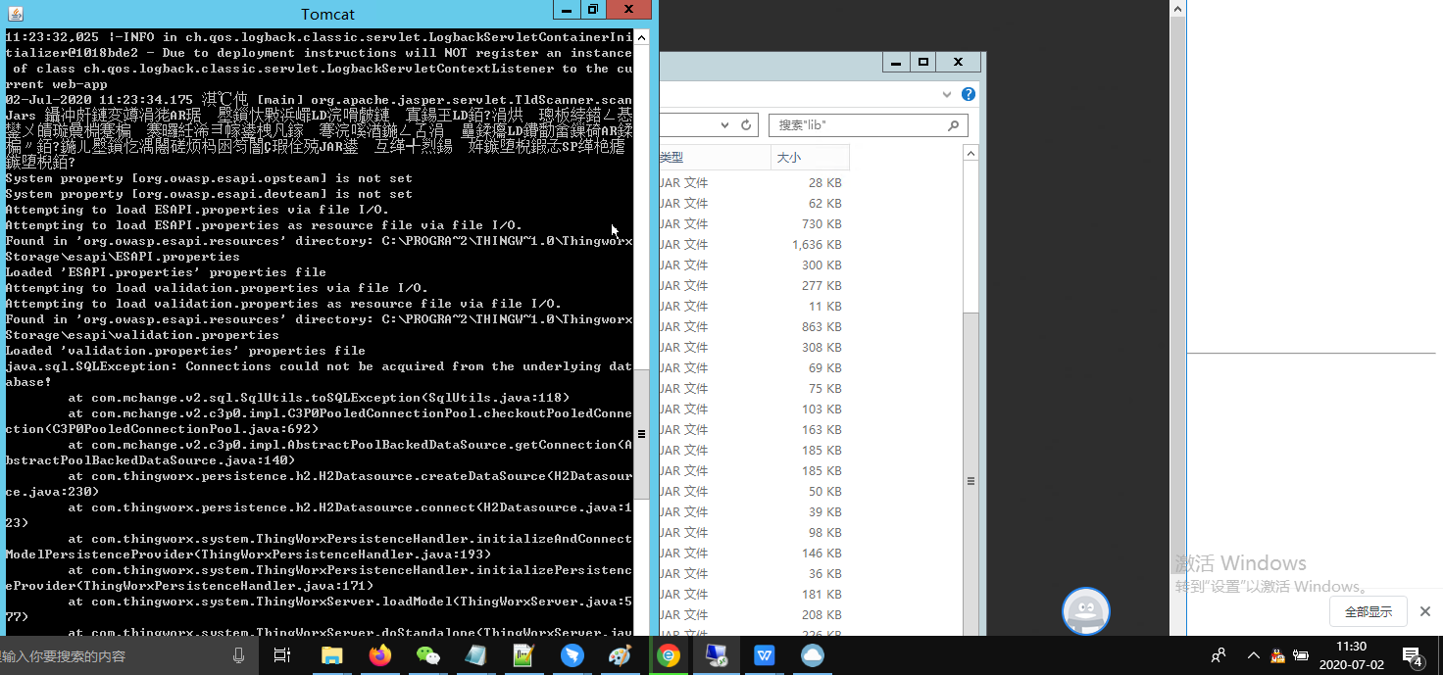Viewport: 1443px width, 675px height.
Task: Click the magnifier icon in the lib search box
Action: pyautogui.click(x=953, y=125)
